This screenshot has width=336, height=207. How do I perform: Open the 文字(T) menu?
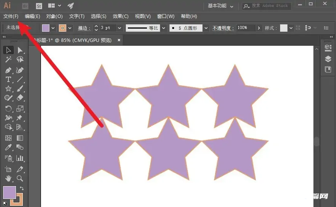click(77, 16)
